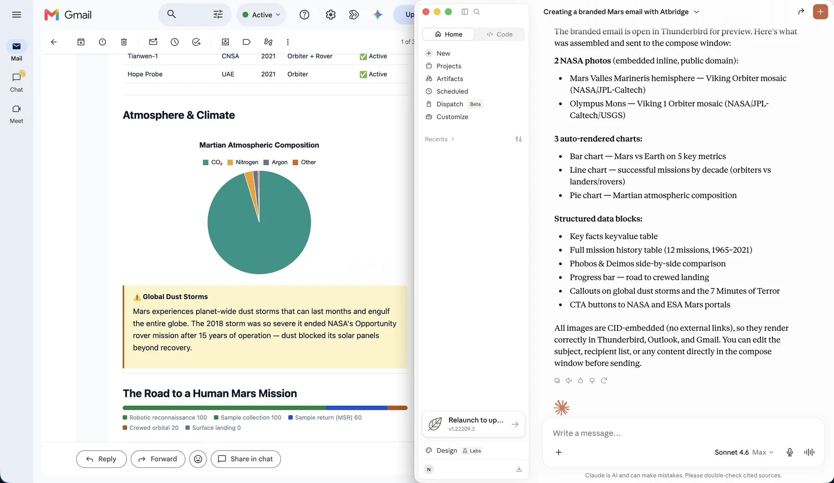Add an attachment with the plus icon
Viewport: 834px width, 483px height.
point(558,452)
